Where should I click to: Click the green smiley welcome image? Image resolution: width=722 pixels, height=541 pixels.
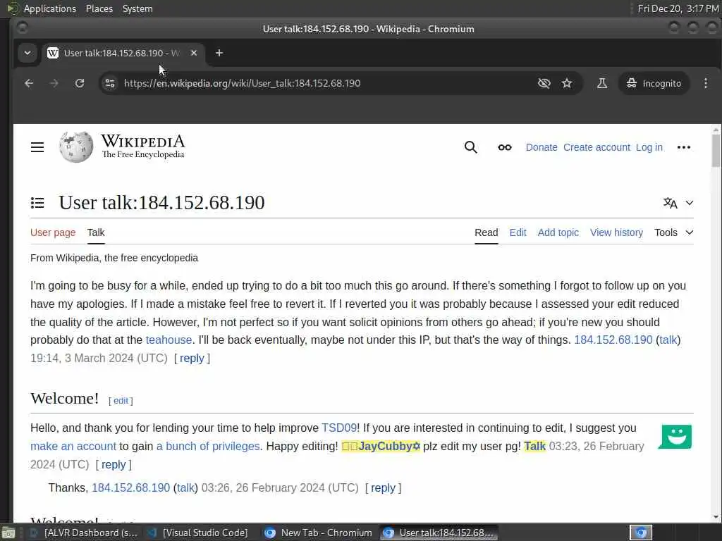click(x=675, y=436)
